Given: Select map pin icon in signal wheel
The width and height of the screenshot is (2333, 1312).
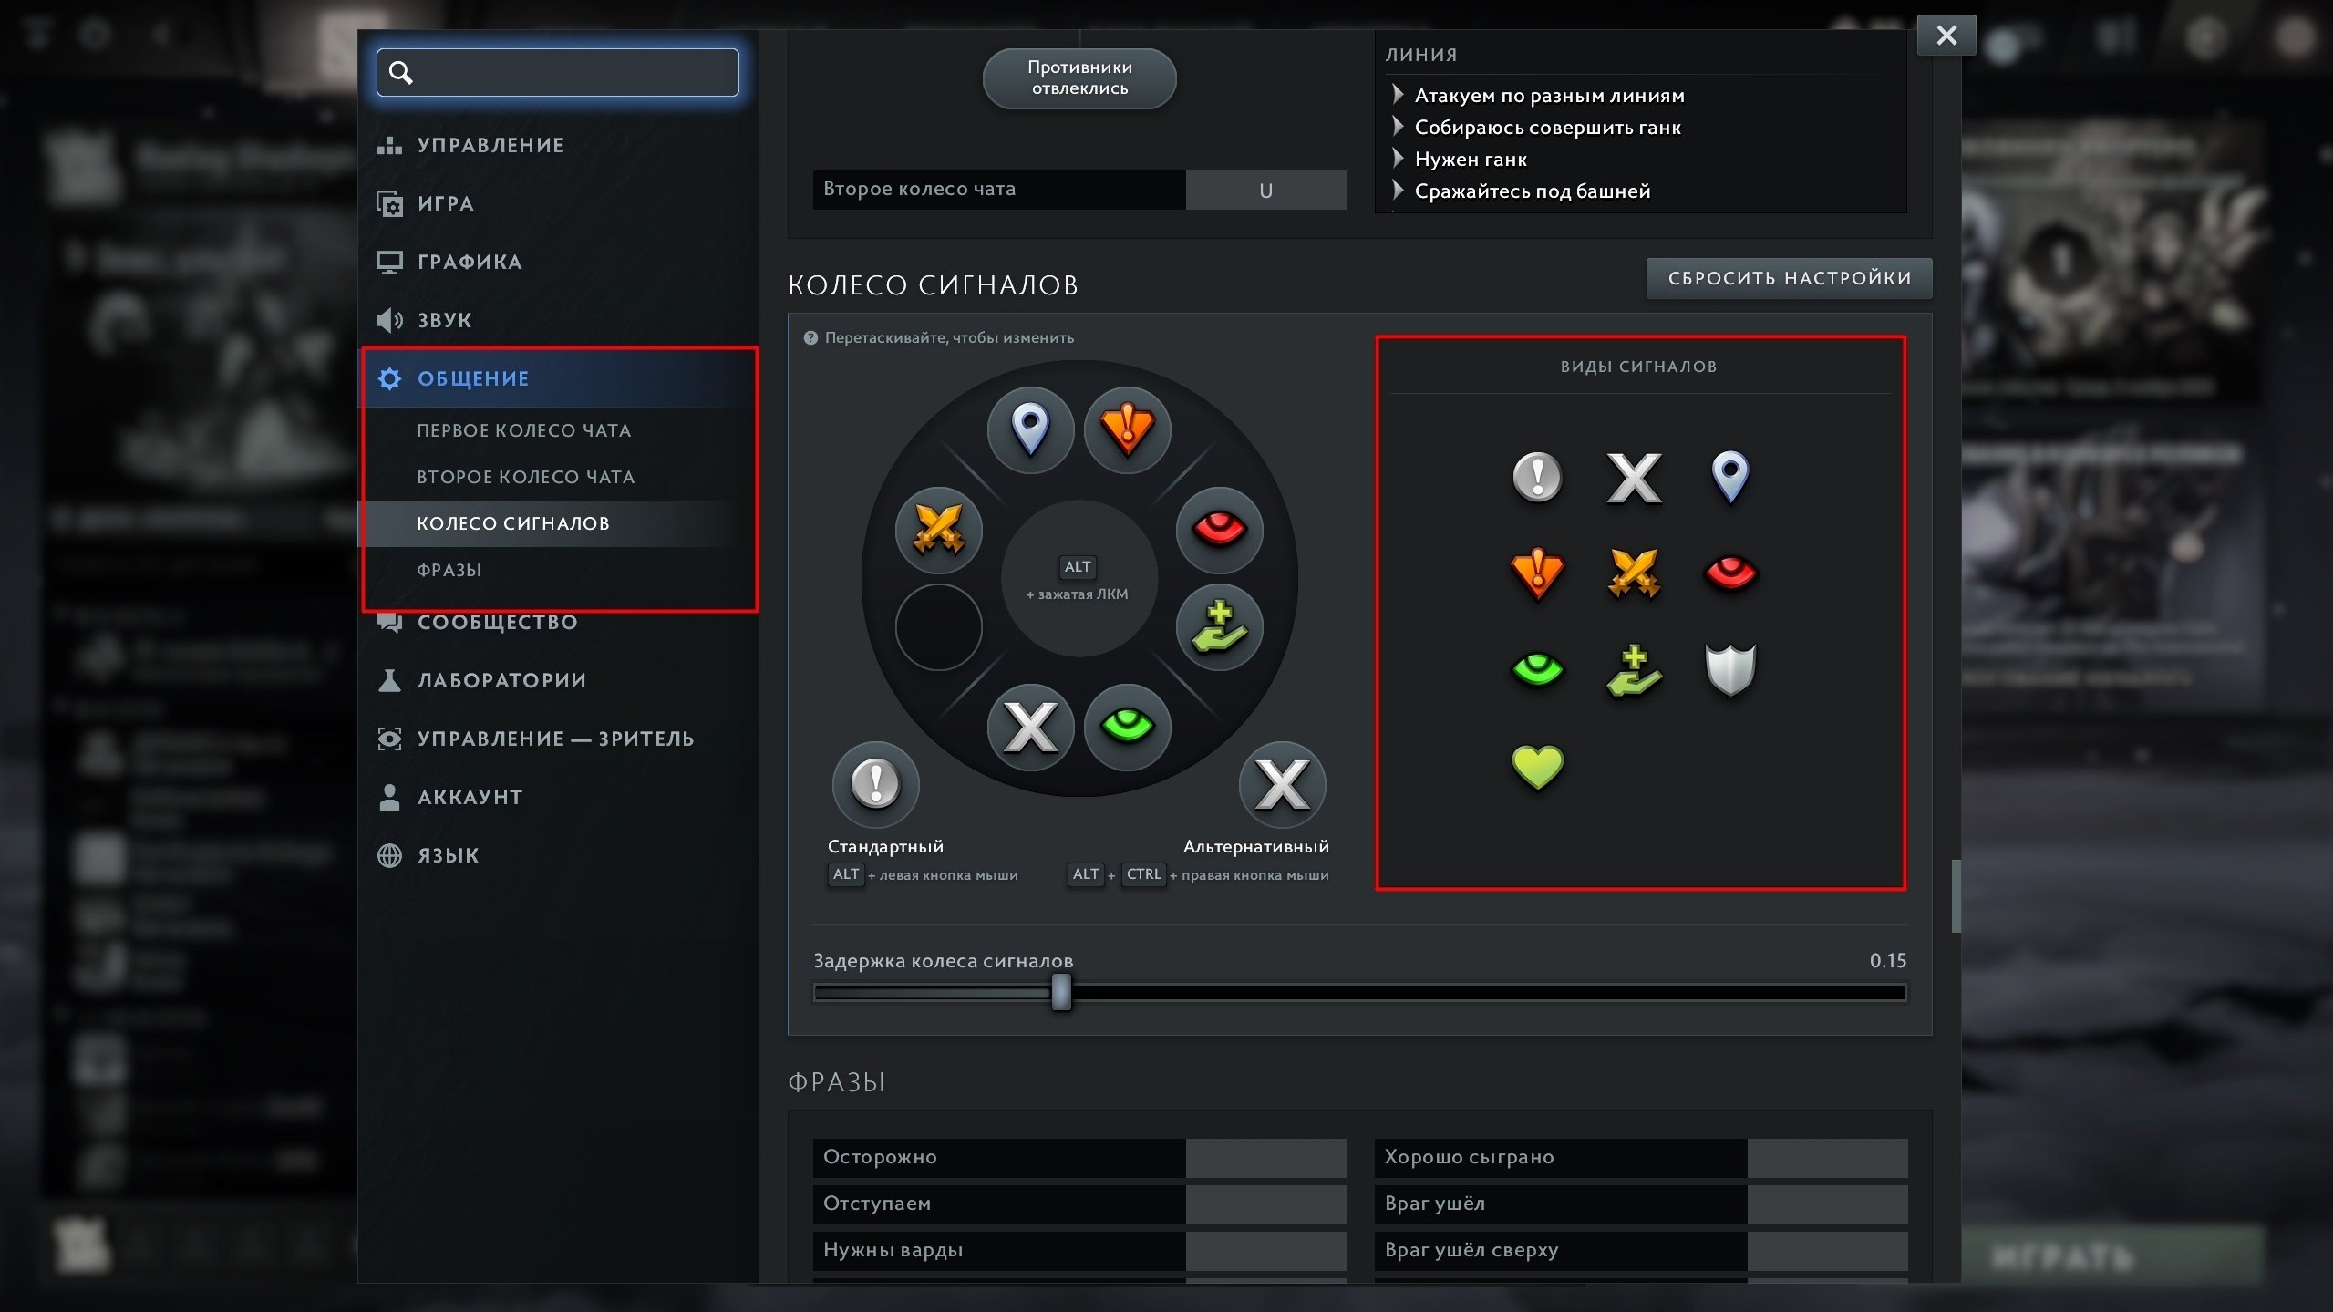Looking at the screenshot, I should 1030,429.
